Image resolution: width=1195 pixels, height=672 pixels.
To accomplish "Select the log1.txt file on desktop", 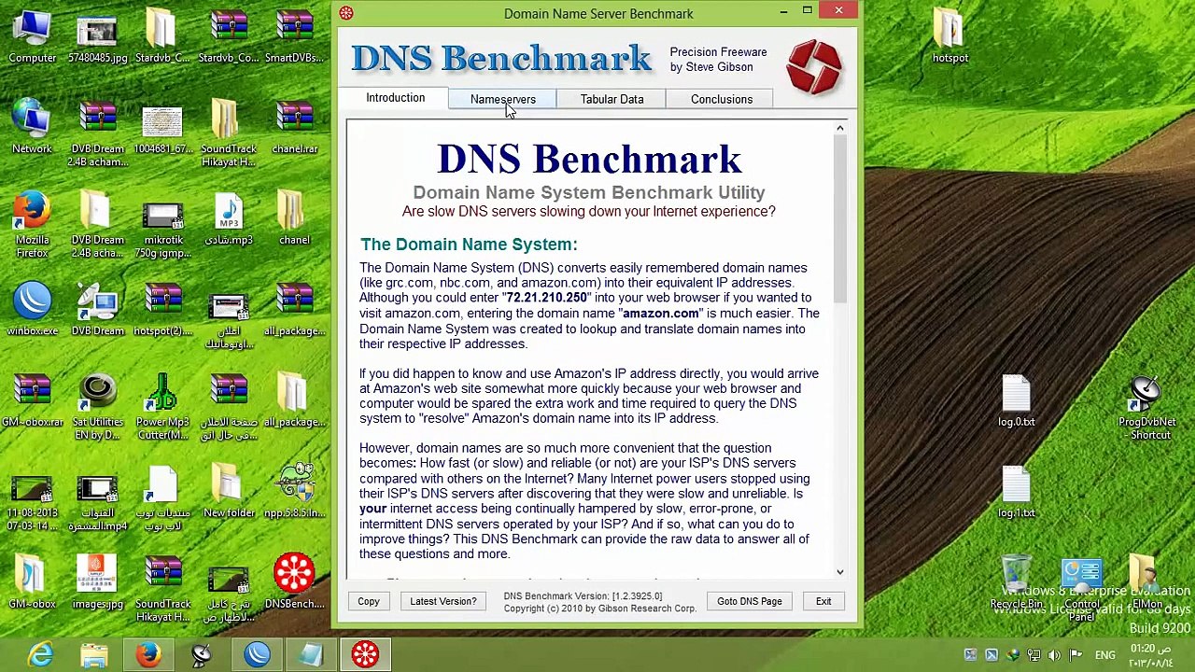I will 1016,492.
